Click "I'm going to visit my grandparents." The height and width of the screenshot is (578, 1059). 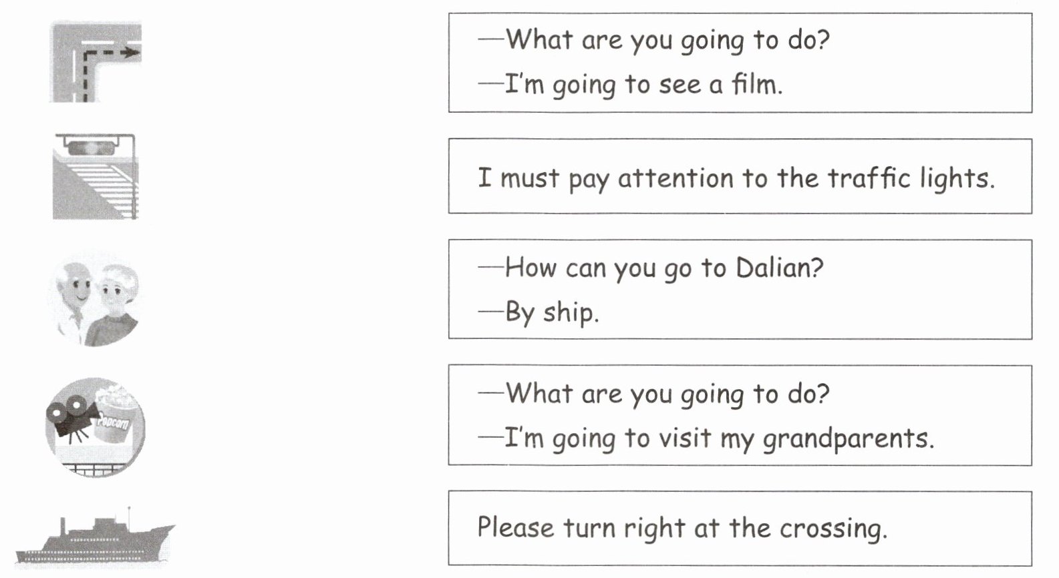click(718, 439)
